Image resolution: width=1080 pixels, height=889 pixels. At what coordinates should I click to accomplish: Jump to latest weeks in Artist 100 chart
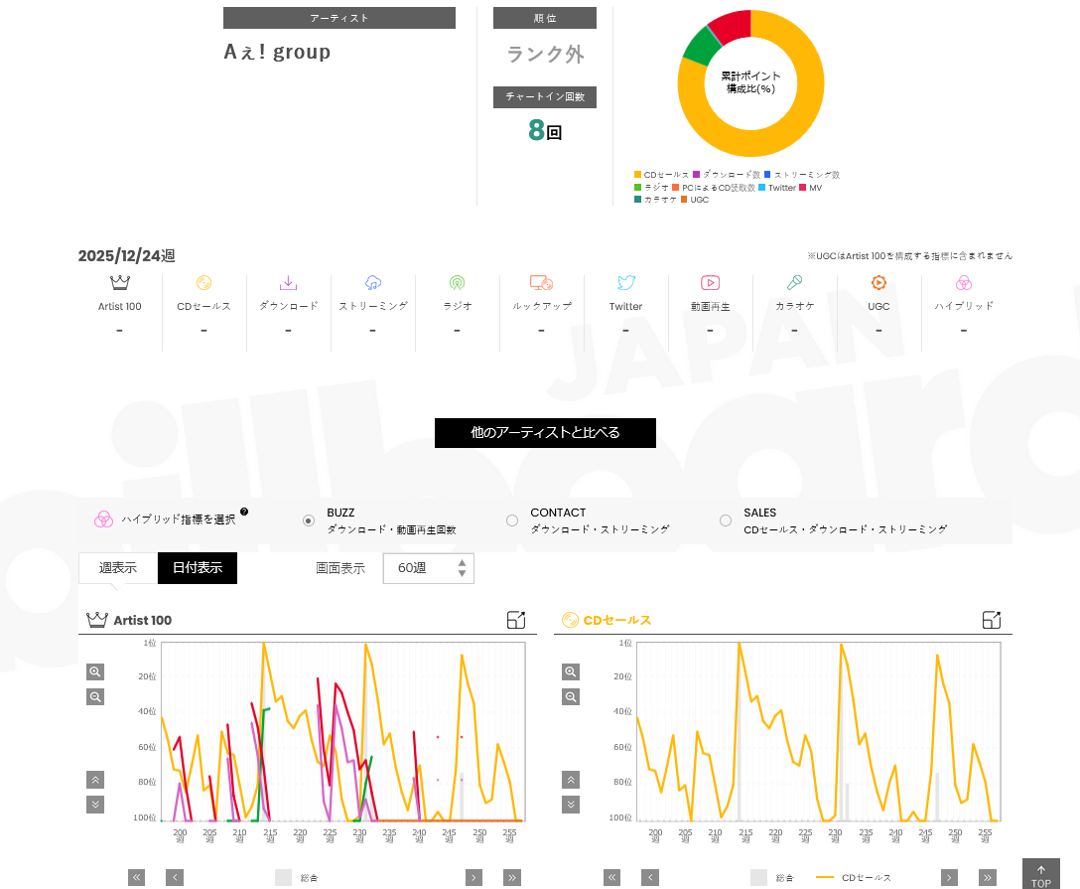pos(512,877)
